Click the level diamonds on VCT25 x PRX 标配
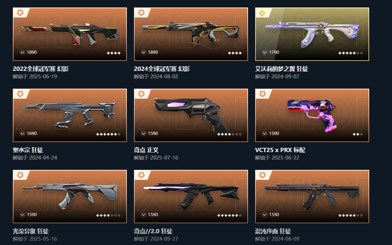 [357, 134]
